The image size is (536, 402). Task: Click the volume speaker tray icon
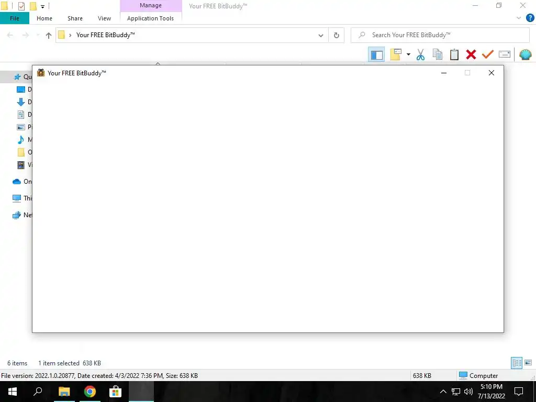click(468, 392)
